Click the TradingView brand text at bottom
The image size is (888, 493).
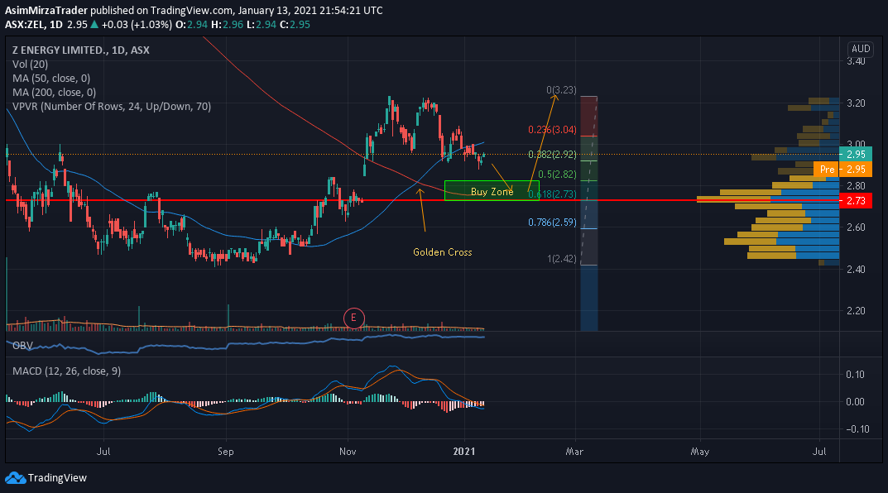(57, 478)
